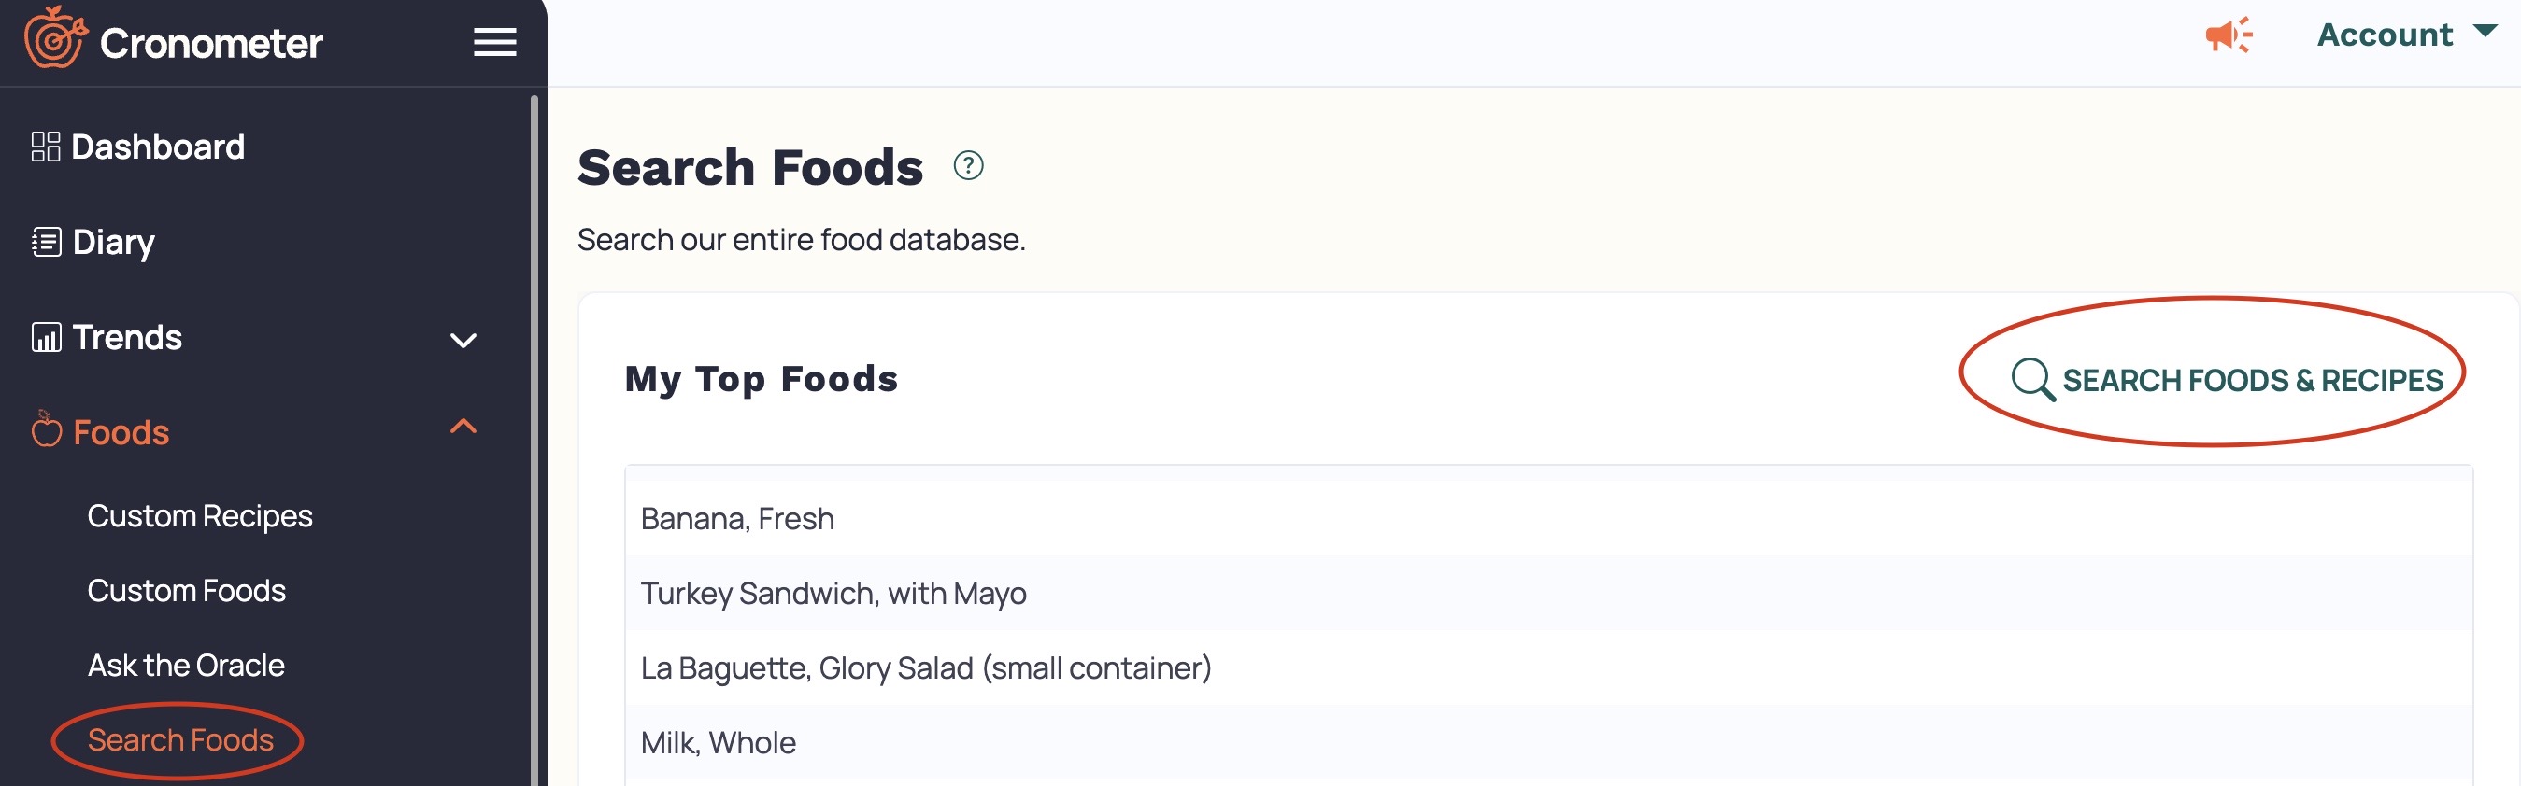Click the Trends bar chart icon
This screenshot has width=2521, height=786.
[44, 337]
